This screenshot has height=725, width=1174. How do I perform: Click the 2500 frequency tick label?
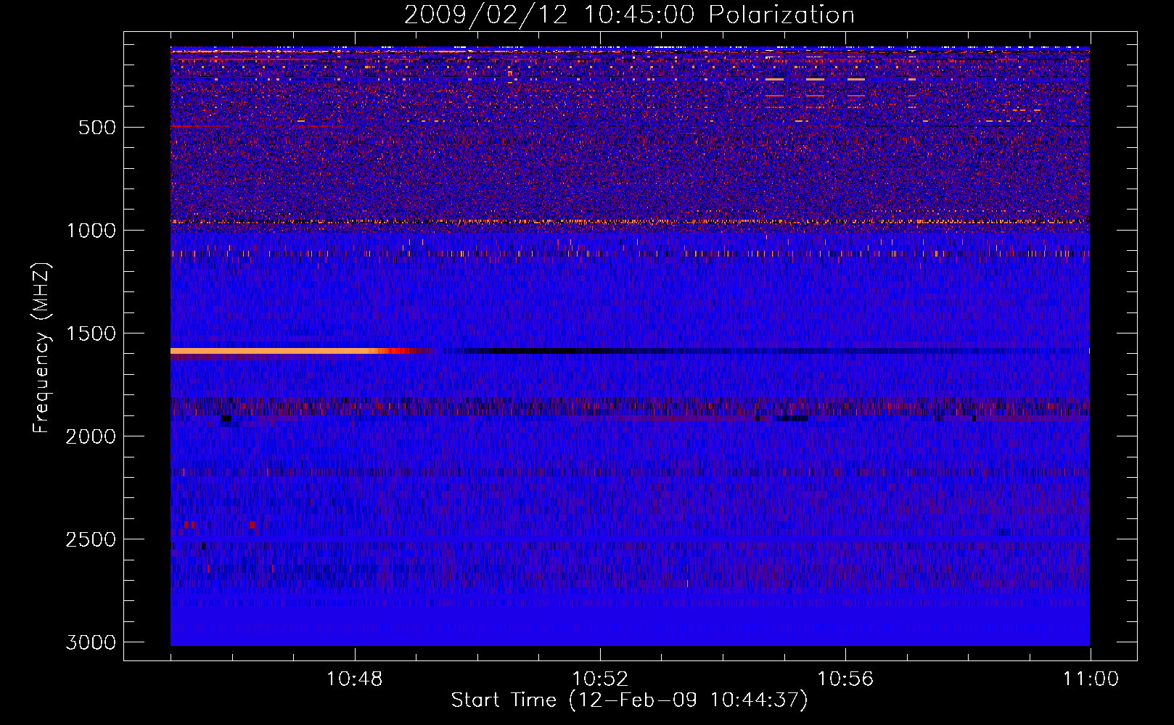point(91,539)
